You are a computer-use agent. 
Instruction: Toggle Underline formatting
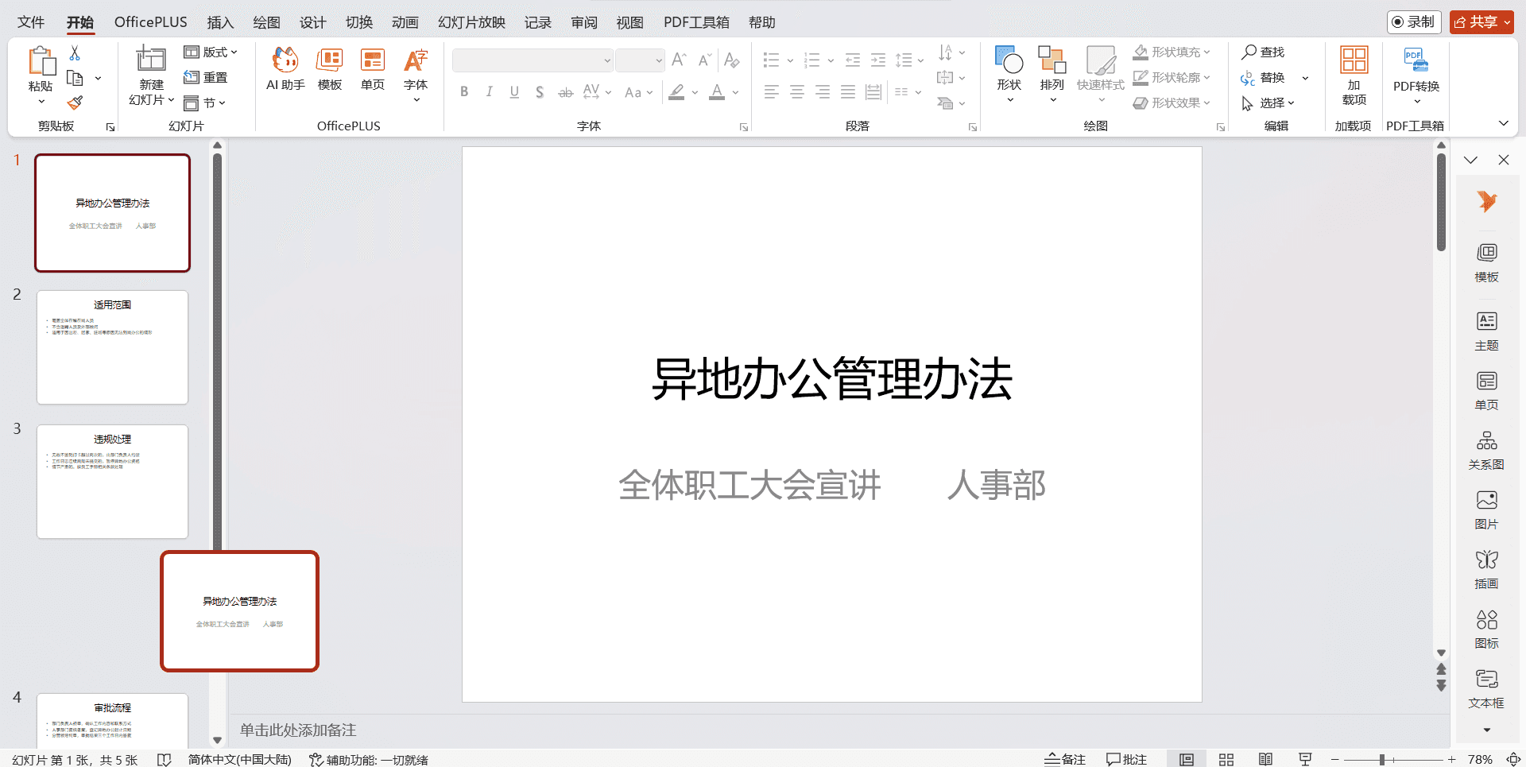coord(515,92)
